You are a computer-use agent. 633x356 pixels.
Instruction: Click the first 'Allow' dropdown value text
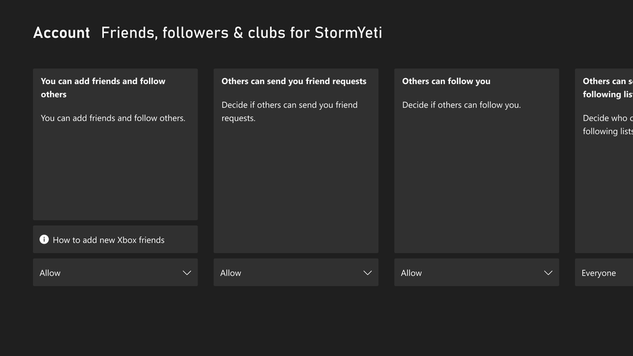coord(50,273)
